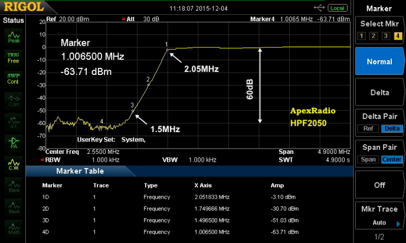Click the TRIG Free trigger status icon

(x=12, y=57)
